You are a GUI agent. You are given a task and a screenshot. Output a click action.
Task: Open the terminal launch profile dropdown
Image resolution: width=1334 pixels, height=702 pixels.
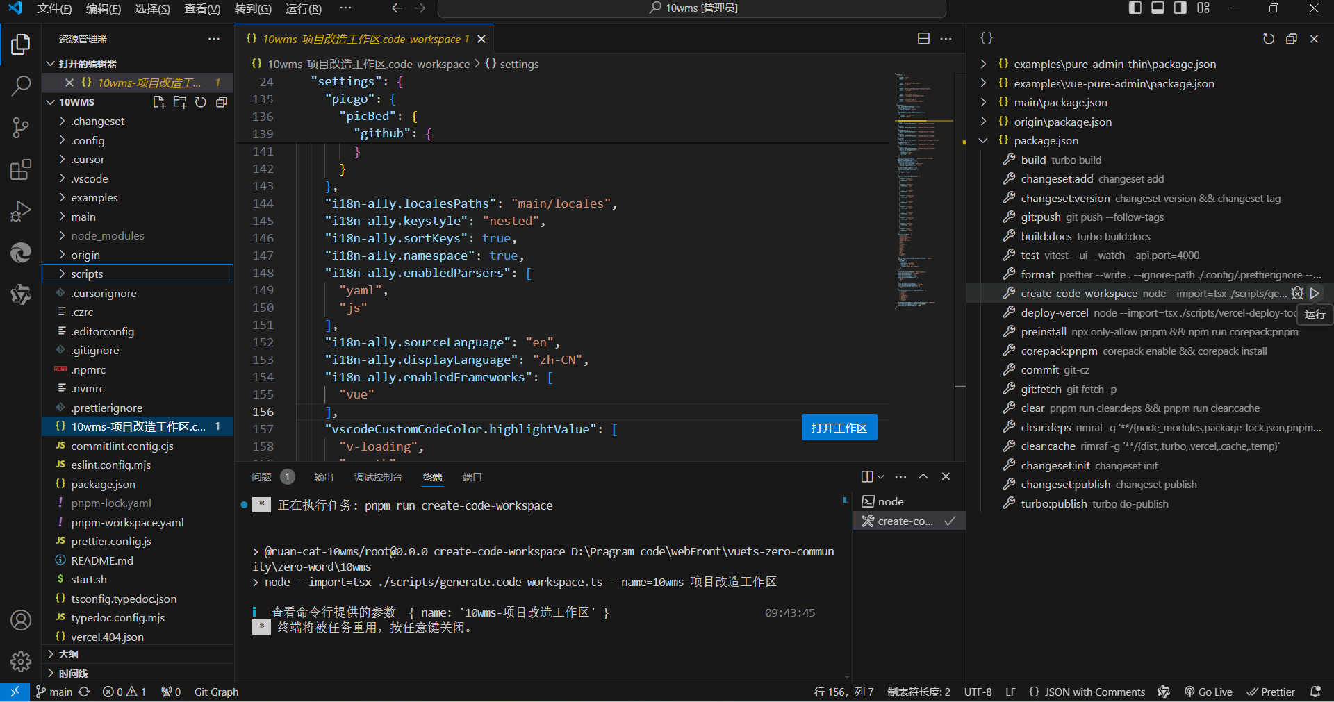pyautogui.click(x=881, y=476)
